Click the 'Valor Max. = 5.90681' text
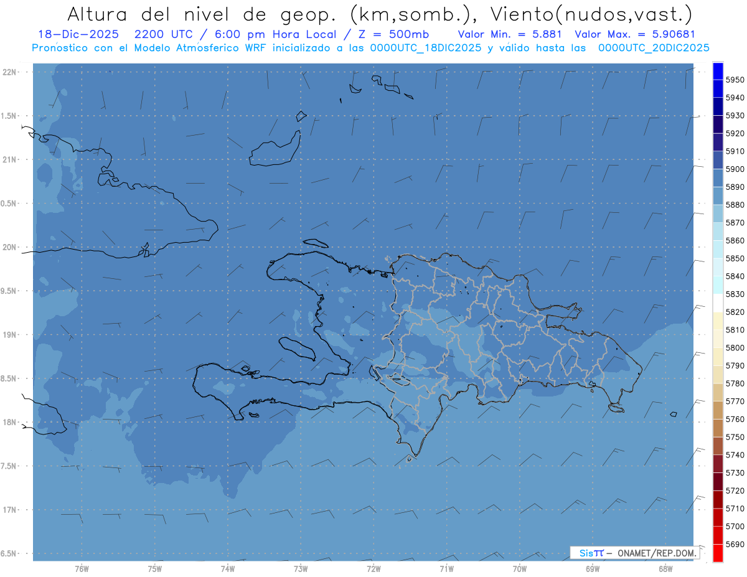 [x=635, y=34]
